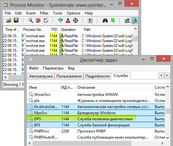173x146 pixels.
Task: Sort services by the ИД п... column header
Action: [x=67, y=87]
